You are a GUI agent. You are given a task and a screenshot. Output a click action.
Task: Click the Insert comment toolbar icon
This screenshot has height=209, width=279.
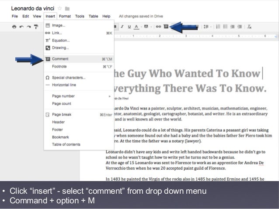(166, 27)
